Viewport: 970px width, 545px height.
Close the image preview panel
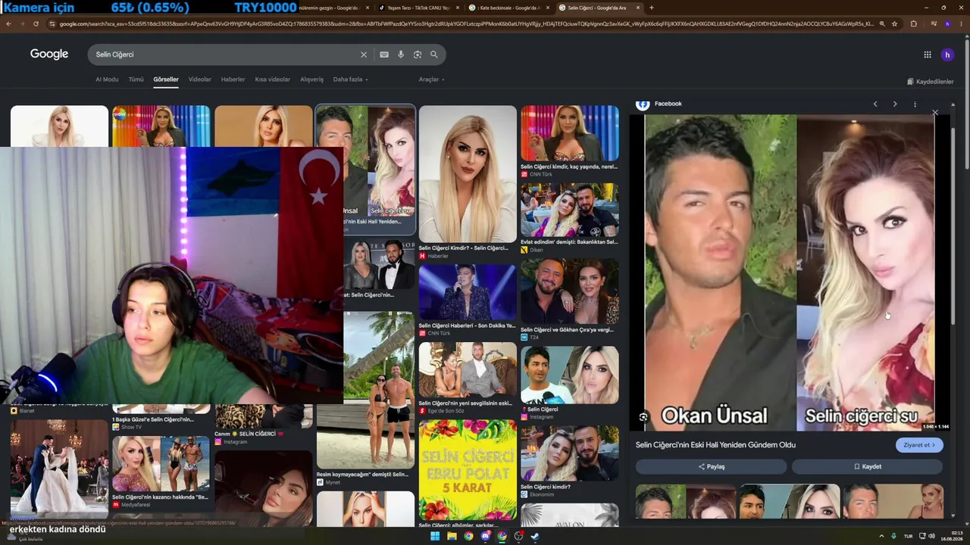coord(935,113)
